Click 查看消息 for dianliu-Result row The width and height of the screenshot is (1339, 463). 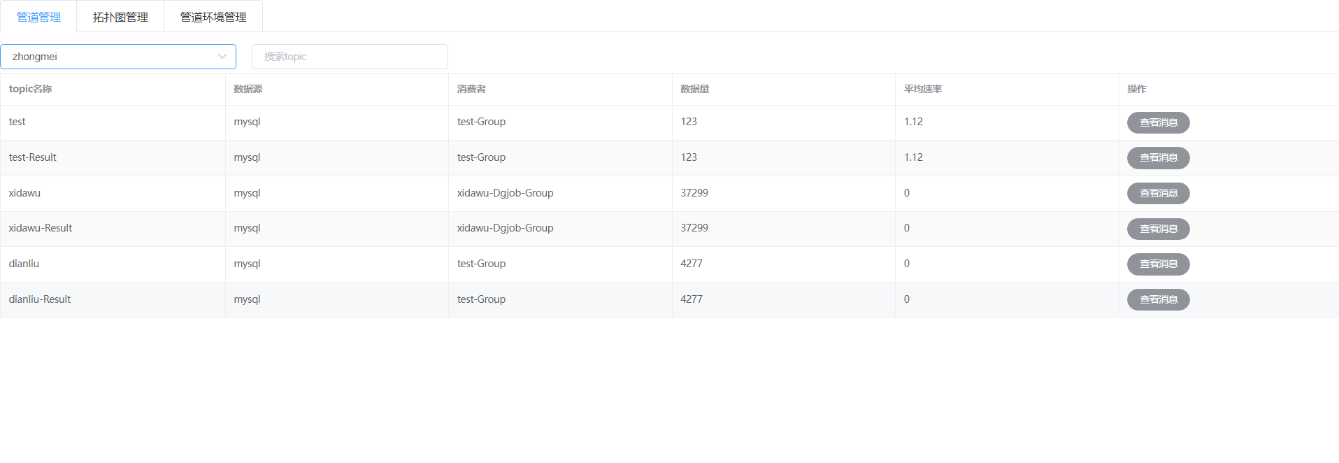[1158, 300]
